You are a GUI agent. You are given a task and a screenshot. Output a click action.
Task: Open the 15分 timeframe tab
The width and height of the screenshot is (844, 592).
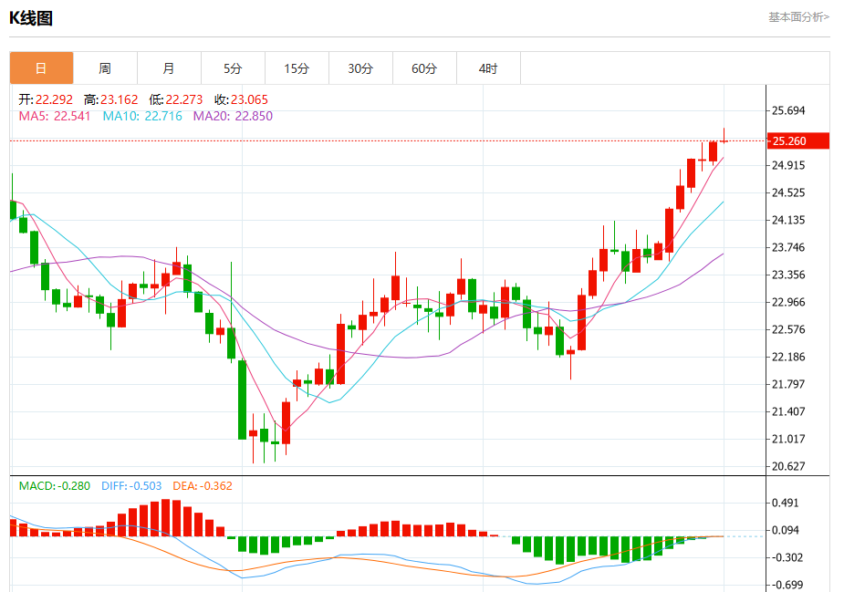pyautogui.click(x=297, y=68)
